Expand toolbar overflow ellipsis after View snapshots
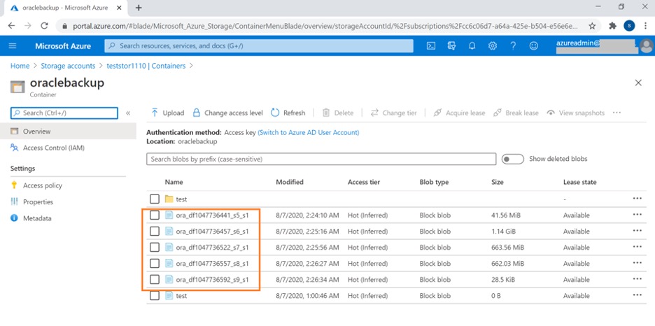The image size is (655, 326). click(x=617, y=113)
